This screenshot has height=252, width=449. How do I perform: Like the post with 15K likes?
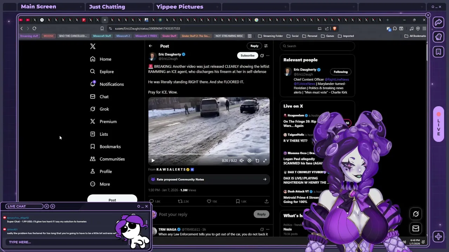[212, 201]
